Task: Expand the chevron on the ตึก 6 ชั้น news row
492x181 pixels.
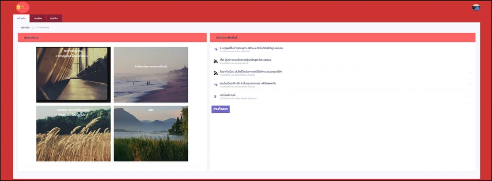Action: [x=470, y=85]
